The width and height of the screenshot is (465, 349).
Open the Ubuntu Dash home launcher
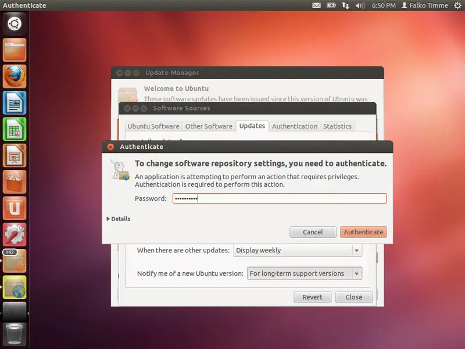click(14, 24)
